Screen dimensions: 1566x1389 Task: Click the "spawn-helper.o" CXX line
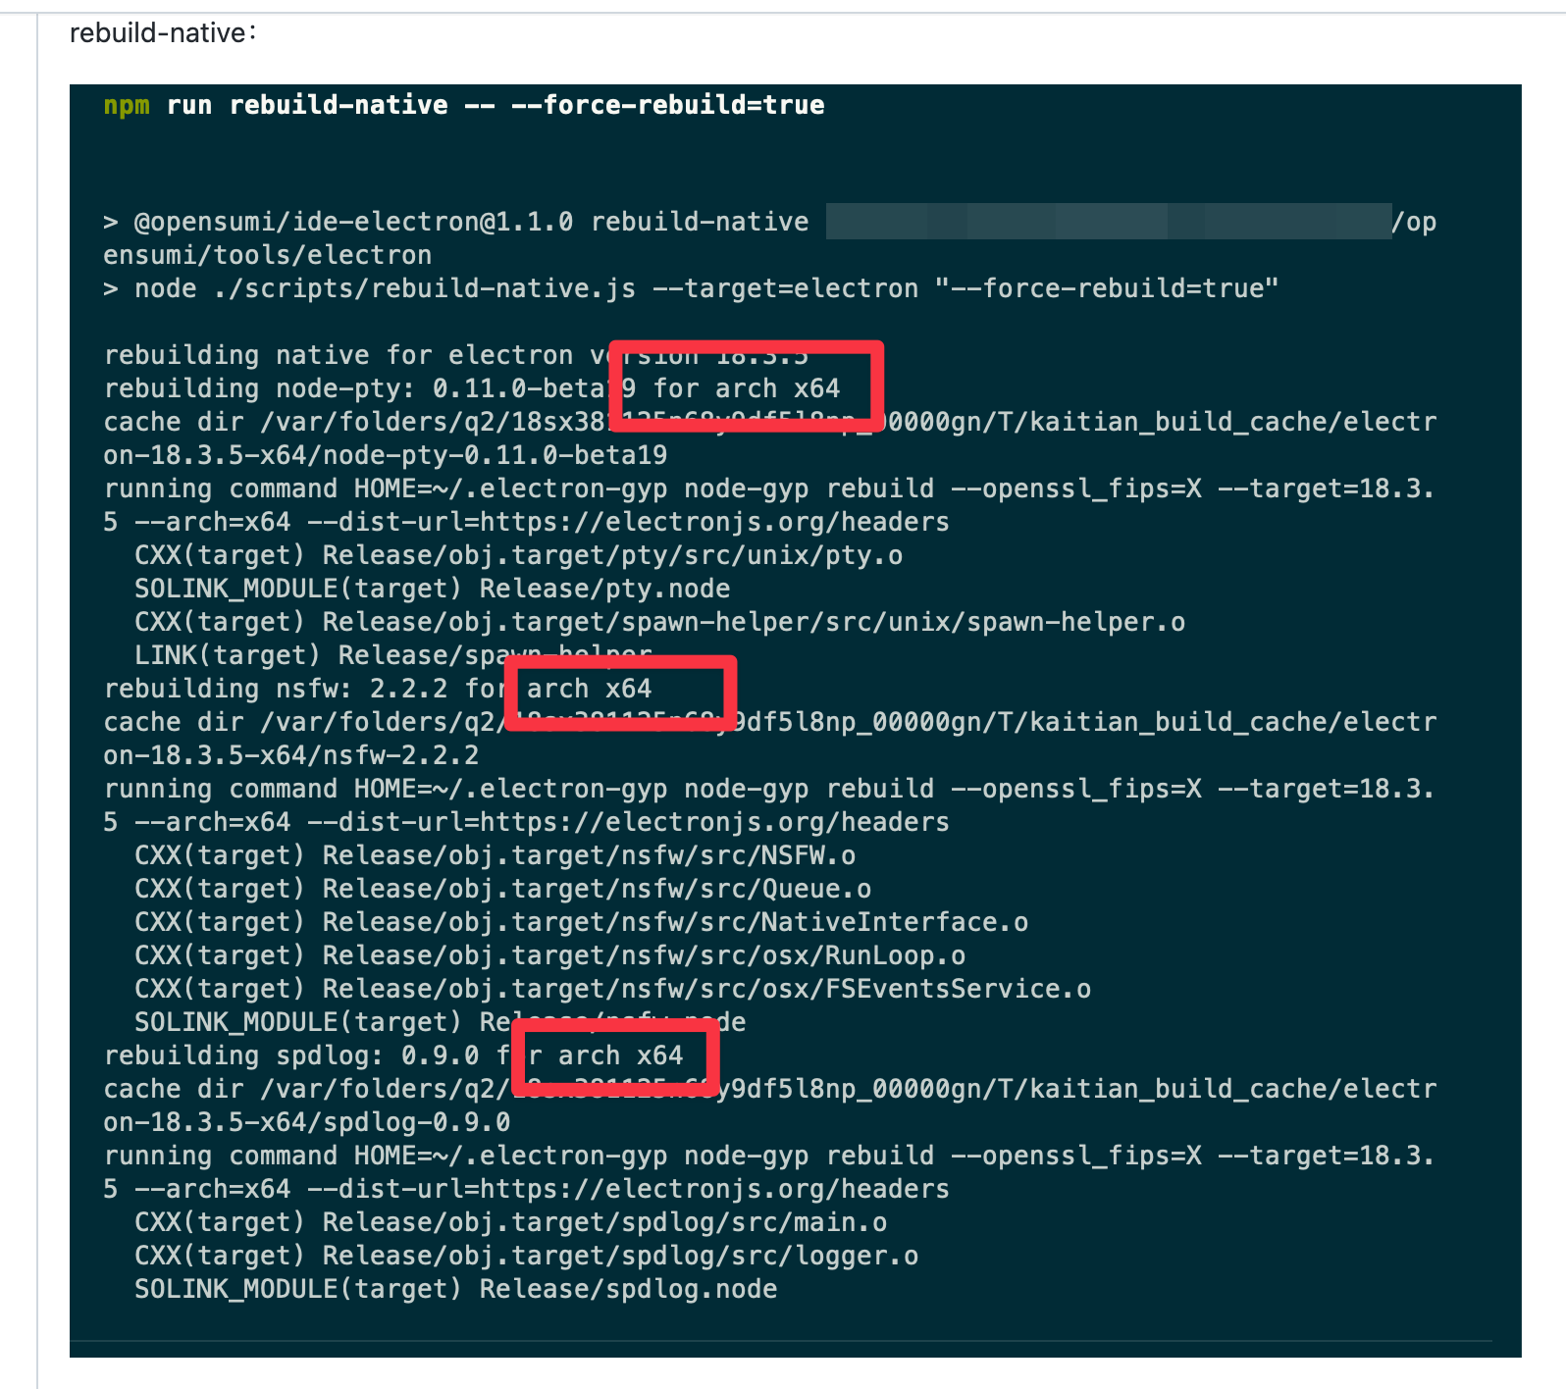pyautogui.click(x=660, y=622)
